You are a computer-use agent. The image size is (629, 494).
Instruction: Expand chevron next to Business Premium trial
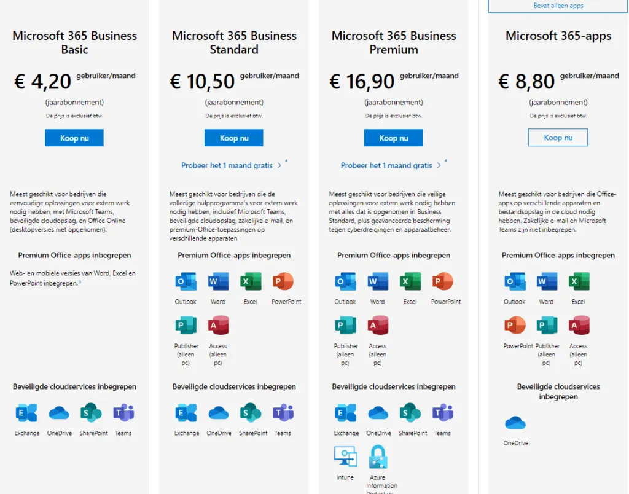(x=439, y=165)
